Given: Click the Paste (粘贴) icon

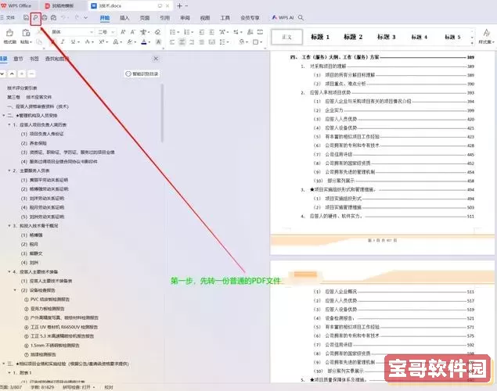Looking at the screenshot, I should pos(26,33).
